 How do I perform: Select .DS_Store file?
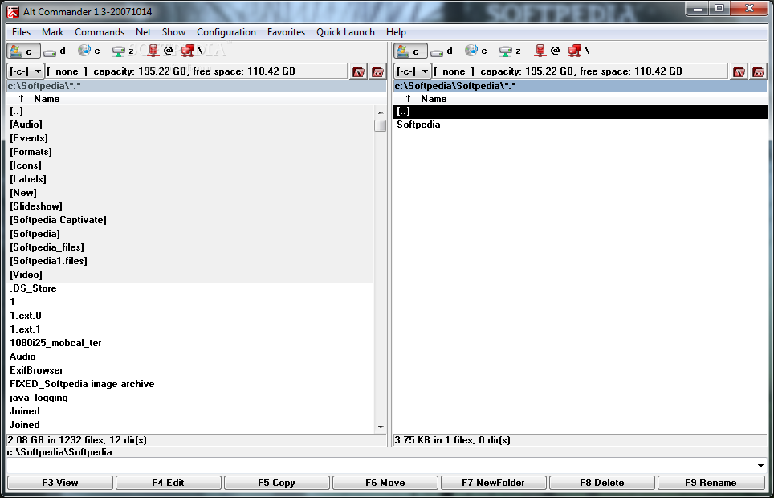coord(190,288)
